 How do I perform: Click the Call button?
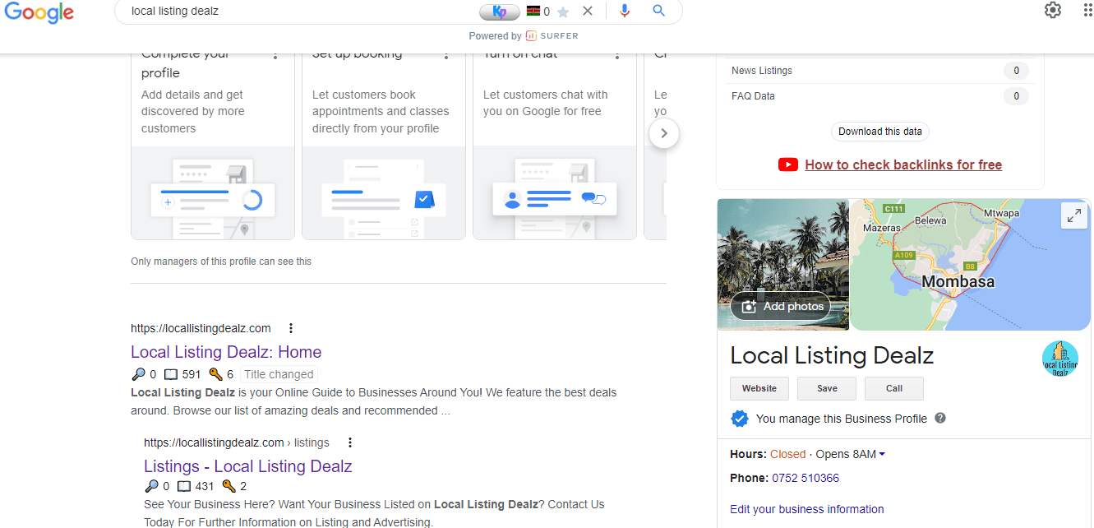tap(894, 388)
